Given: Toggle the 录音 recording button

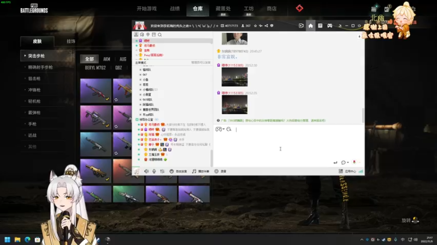Looking at the screenshot, I should 220,171.
